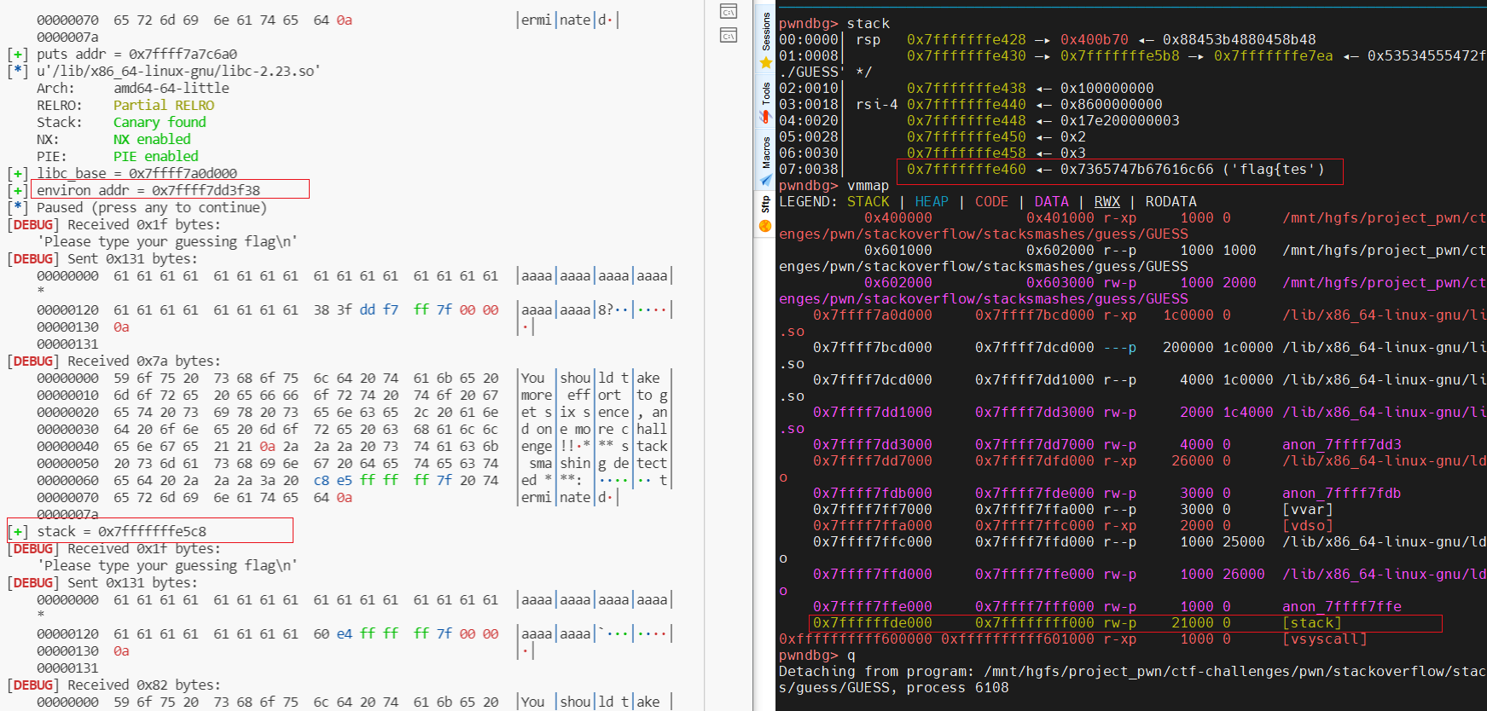The height and width of the screenshot is (711, 1487).
Task: Click the 0x7ffffffde000 stack start address
Action: tap(873, 622)
